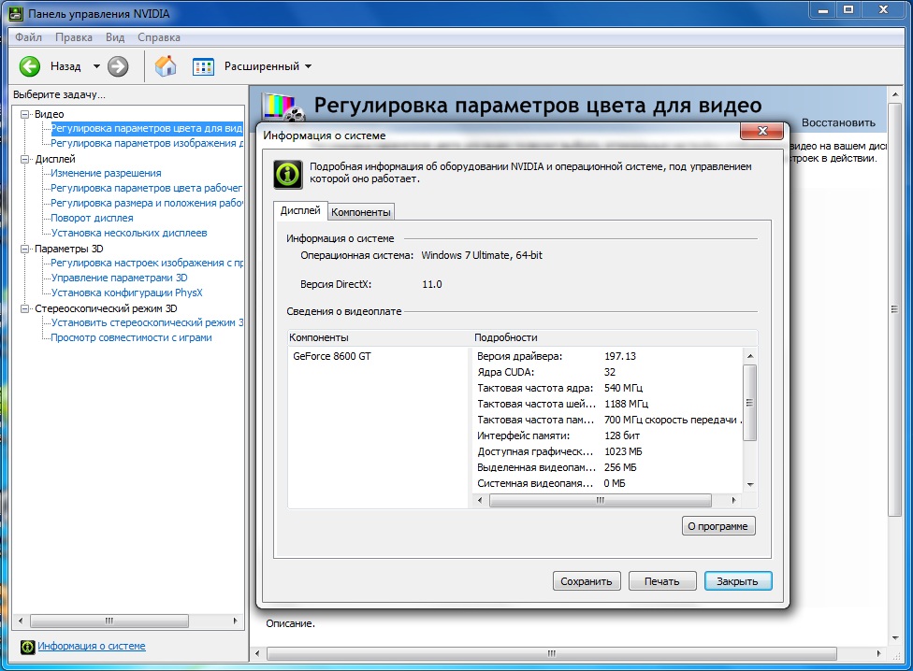Click task tree scroll right arrow
The image size is (913, 671).
(235, 621)
